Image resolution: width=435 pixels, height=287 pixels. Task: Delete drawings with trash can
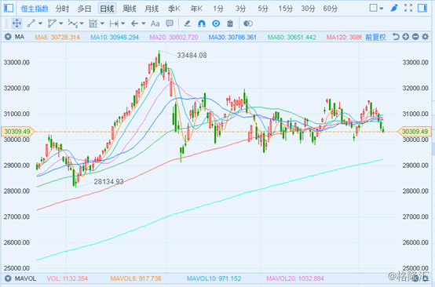(x=230, y=24)
